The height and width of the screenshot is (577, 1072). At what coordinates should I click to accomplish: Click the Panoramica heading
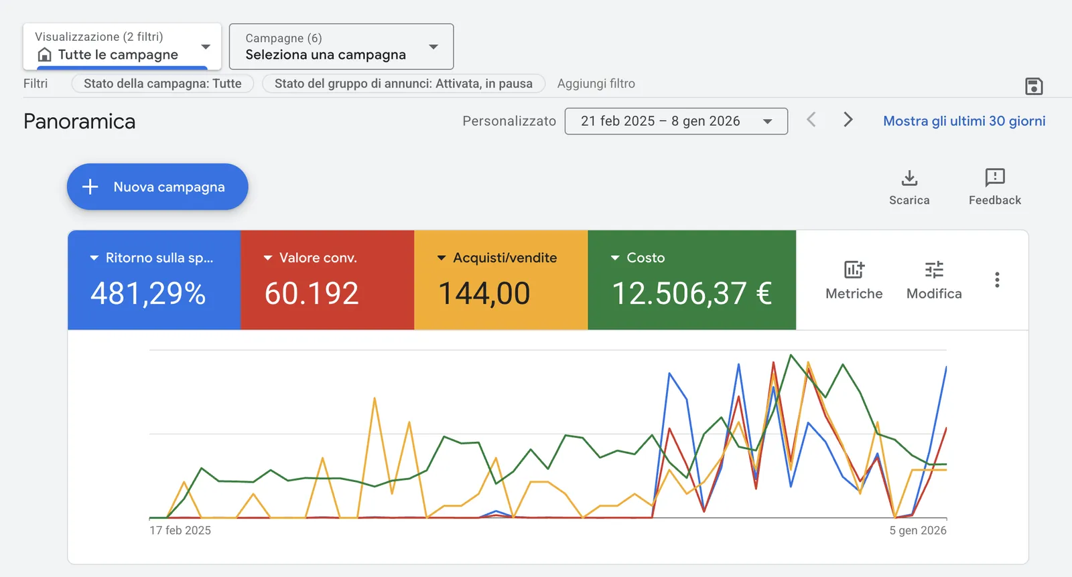(x=80, y=121)
